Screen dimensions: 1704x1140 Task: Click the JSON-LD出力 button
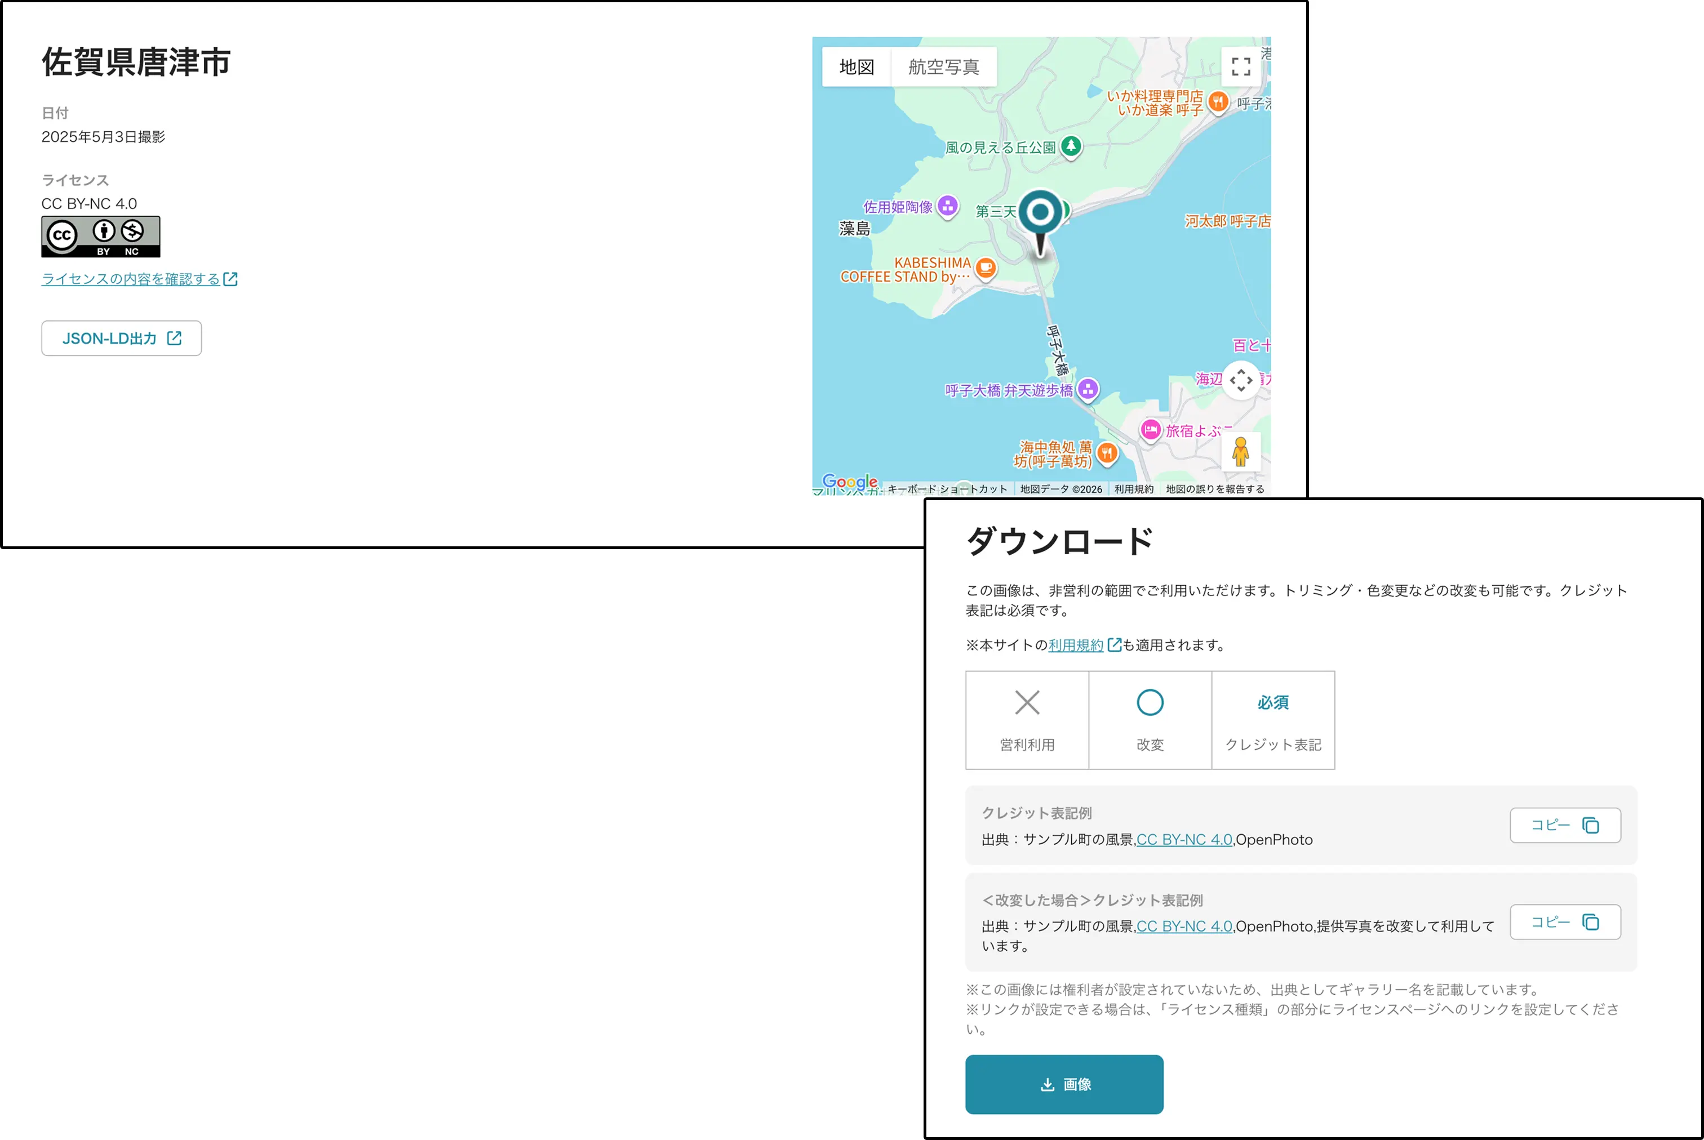pyautogui.click(x=122, y=338)
